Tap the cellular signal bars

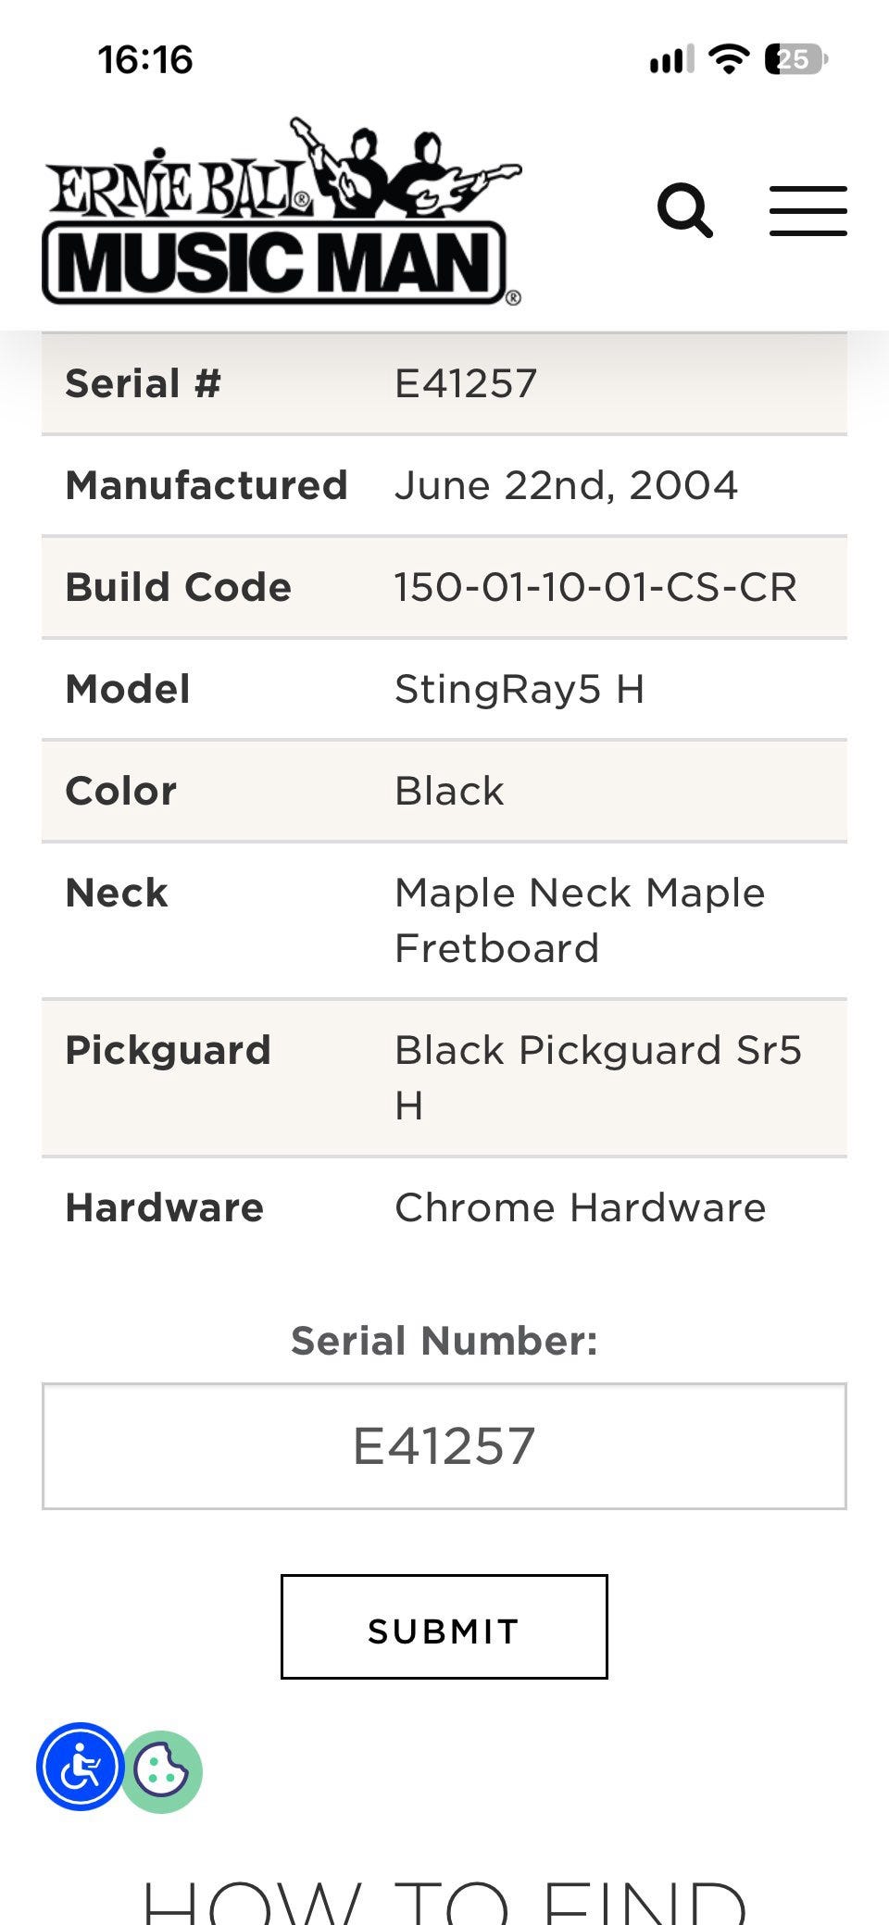671,60
